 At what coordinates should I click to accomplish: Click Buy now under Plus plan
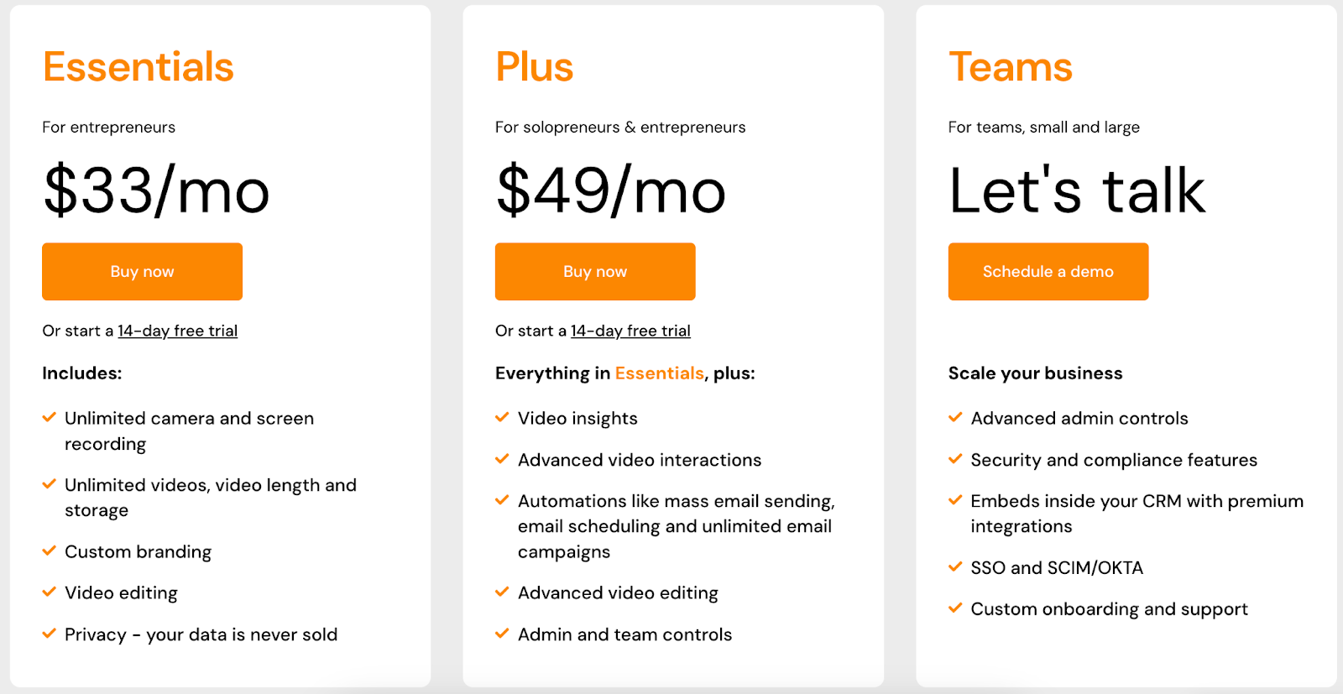pos(595,271)
